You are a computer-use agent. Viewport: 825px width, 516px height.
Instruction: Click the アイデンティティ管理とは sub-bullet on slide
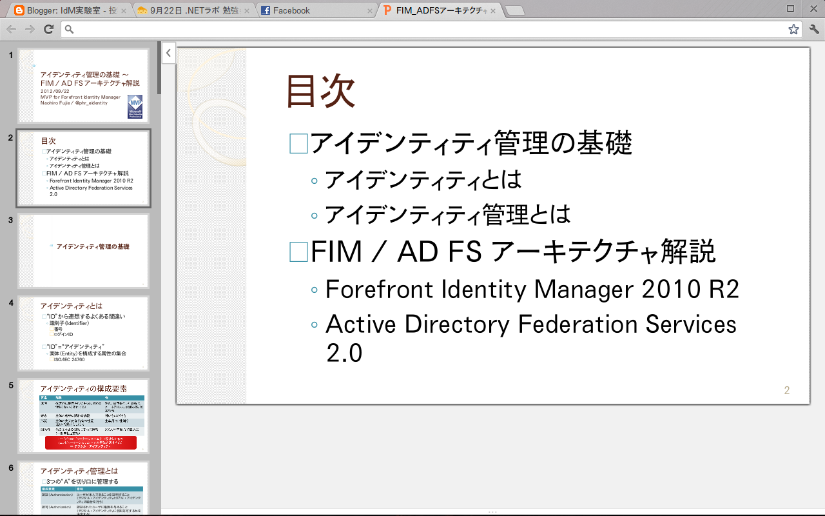448,213
